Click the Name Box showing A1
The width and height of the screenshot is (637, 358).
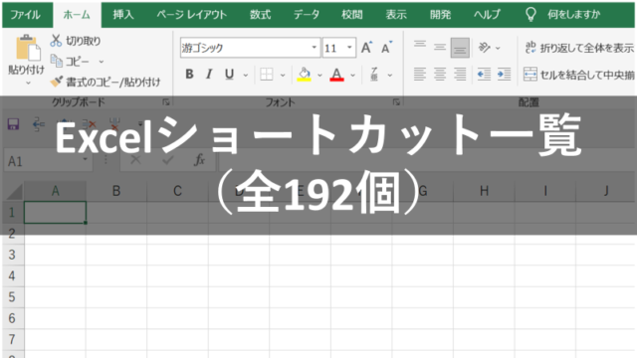48,161
